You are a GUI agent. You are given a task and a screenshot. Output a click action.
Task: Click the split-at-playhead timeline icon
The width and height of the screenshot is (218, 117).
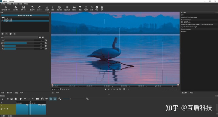click(x=38, y=99)
